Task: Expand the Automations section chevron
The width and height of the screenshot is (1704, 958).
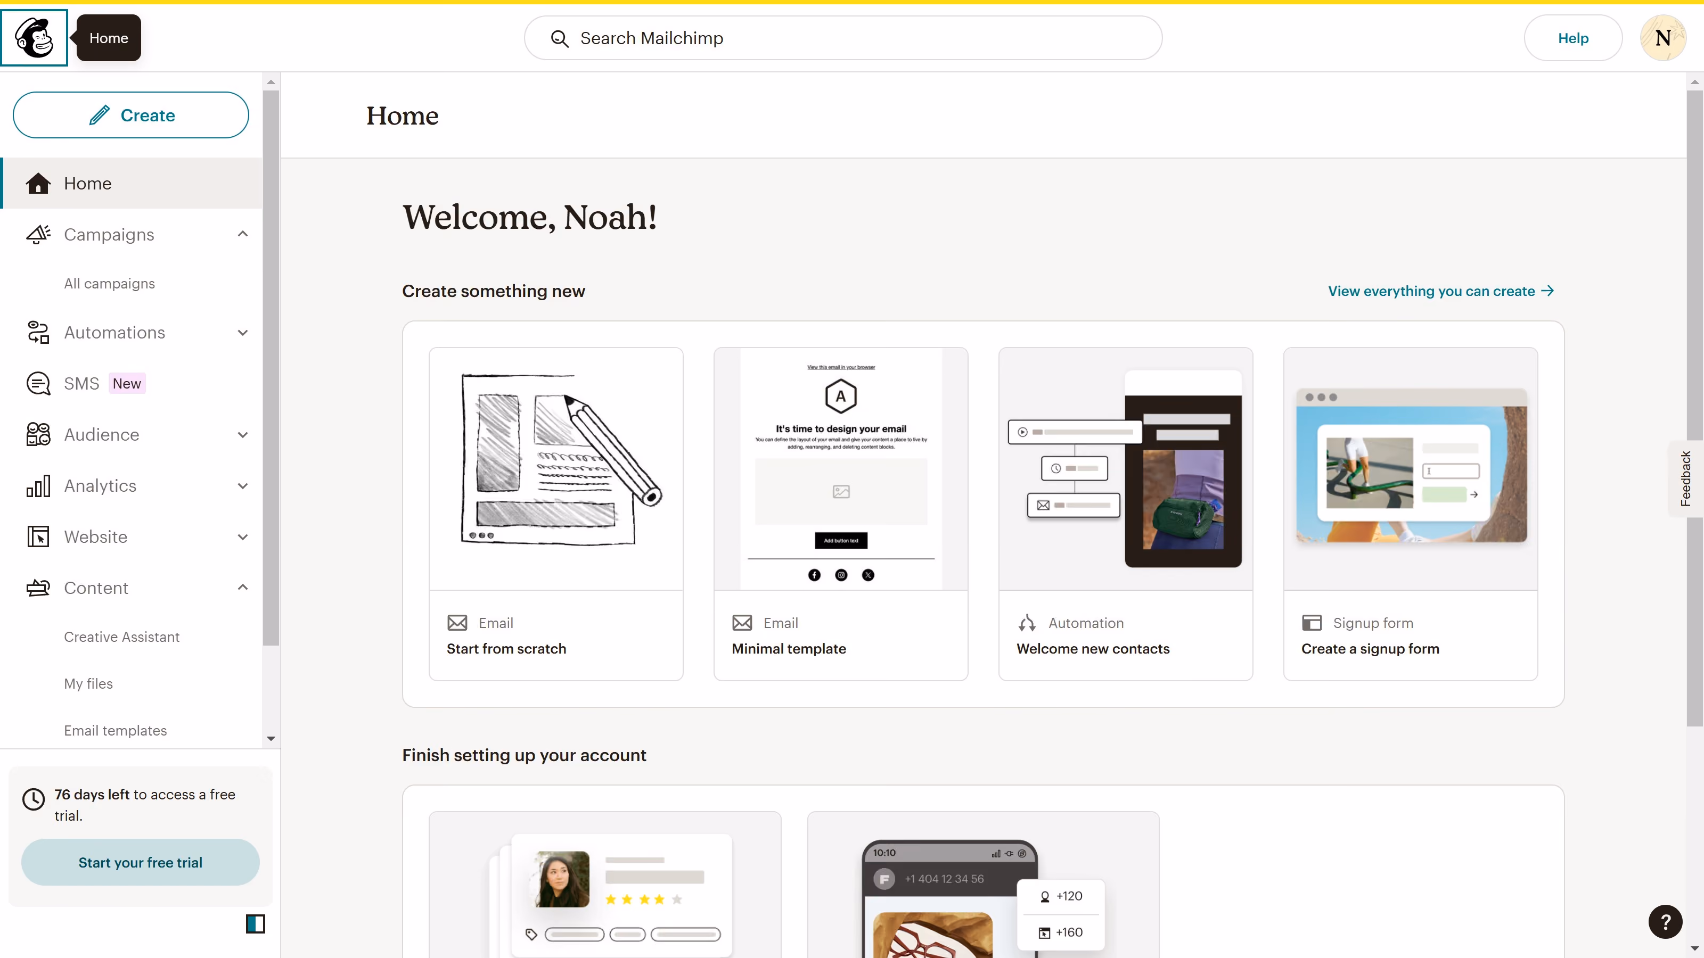Action: 243,333
